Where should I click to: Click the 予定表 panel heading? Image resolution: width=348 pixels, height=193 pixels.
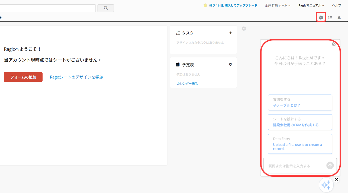point(188,65)
